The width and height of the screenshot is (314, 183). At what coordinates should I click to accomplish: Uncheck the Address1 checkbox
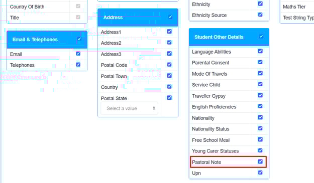(169, 32)
